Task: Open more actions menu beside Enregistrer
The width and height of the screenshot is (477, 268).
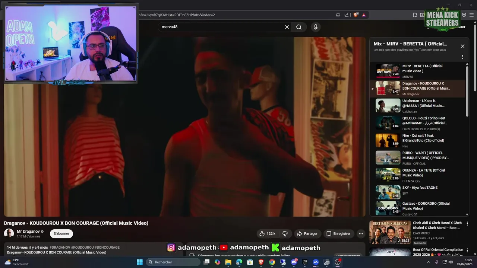Action: 361,233
